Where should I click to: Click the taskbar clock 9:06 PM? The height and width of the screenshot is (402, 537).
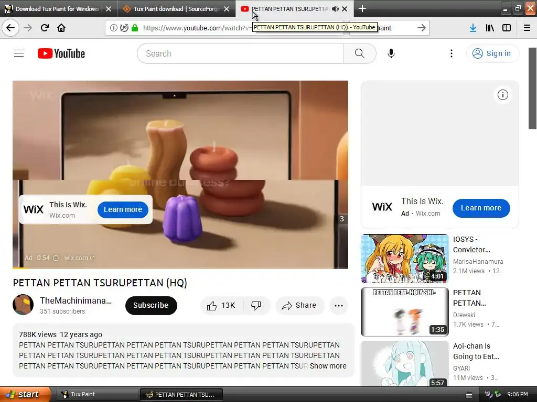pos(517,394)
